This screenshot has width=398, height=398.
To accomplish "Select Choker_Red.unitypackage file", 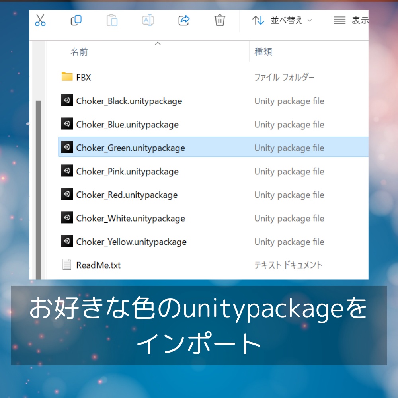I will pyautogui.click(x=127, y=195).
